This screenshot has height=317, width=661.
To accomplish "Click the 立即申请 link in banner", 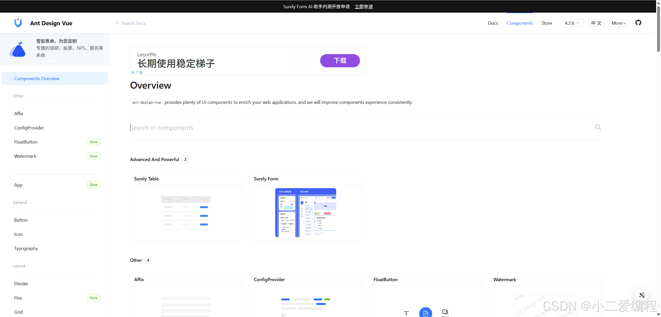I will 364,6.
